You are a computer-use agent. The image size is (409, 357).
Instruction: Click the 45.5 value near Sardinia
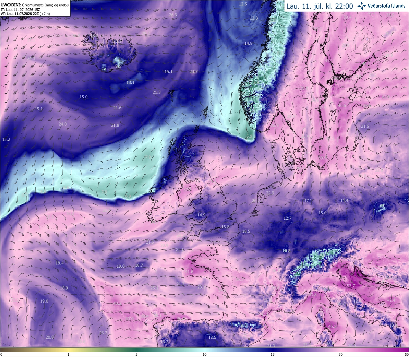333,326
